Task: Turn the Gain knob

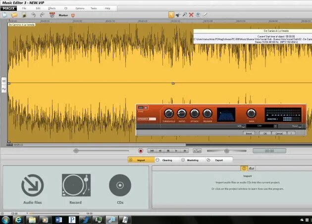Action: [251, 114]
